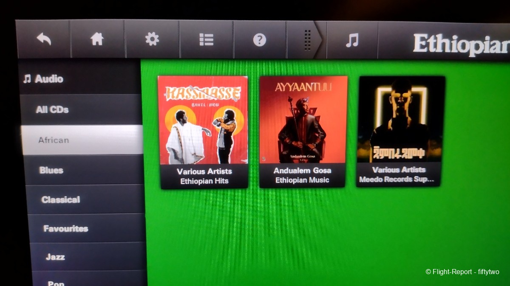Click the Various Artists Ethiopian Hits label
Screen dimensions: 510x286
(204, 176)
